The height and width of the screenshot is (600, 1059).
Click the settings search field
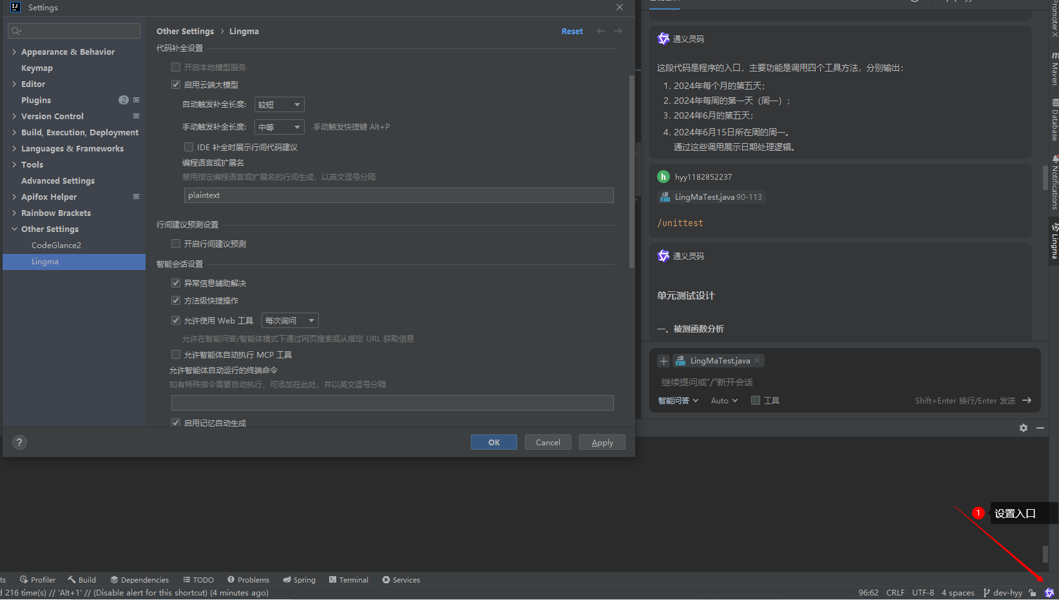pos(74,30)
